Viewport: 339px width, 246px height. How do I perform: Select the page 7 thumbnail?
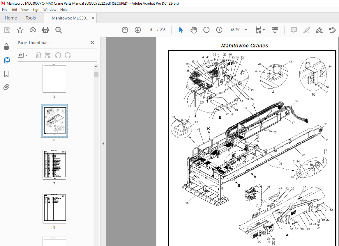point(54,164)
